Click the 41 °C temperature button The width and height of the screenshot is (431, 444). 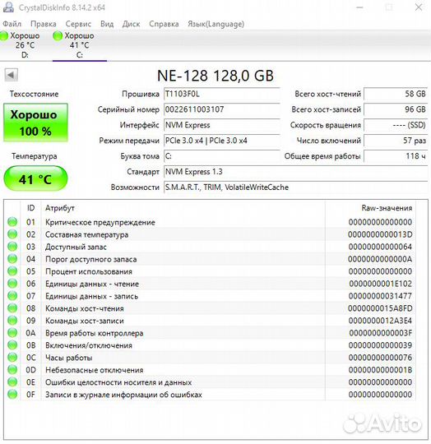tap(35, 179)
